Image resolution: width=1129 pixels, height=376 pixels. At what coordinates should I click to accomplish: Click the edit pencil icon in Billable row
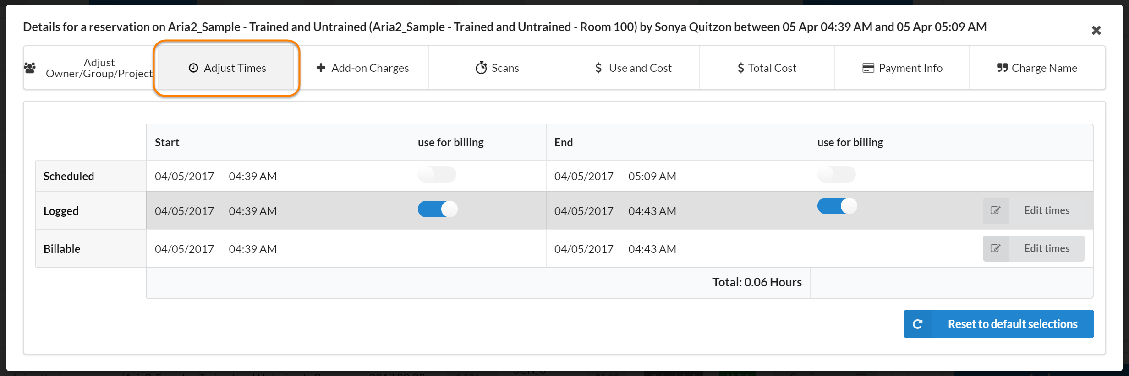[x=995, y=248]
